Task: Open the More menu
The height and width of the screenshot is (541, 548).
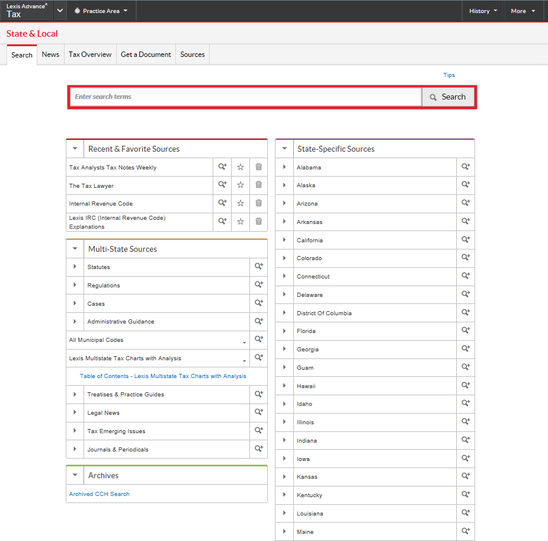Action: pyautogui.click(x=523, y=11)
